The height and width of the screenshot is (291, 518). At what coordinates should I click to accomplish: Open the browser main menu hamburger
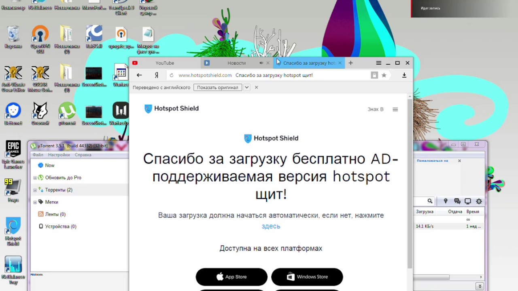[379, 63]
